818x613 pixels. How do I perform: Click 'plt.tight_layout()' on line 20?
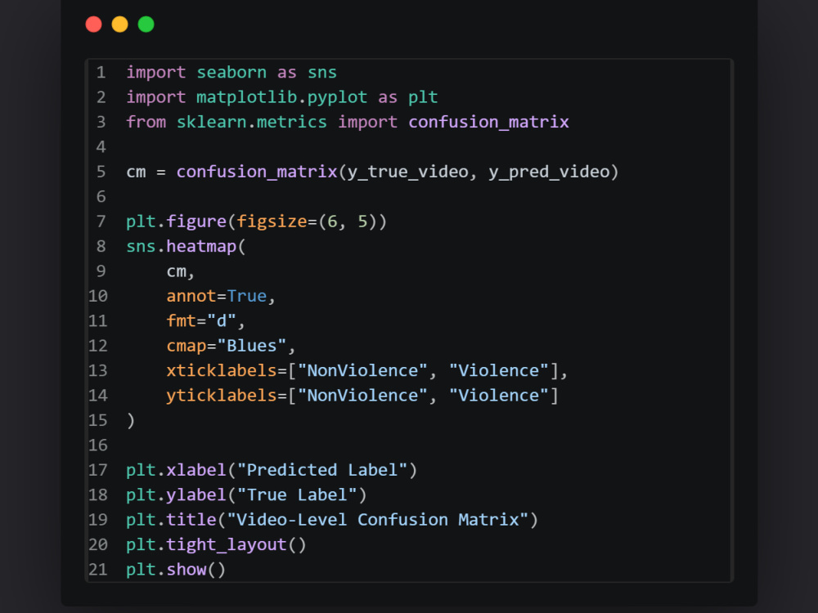216,545
